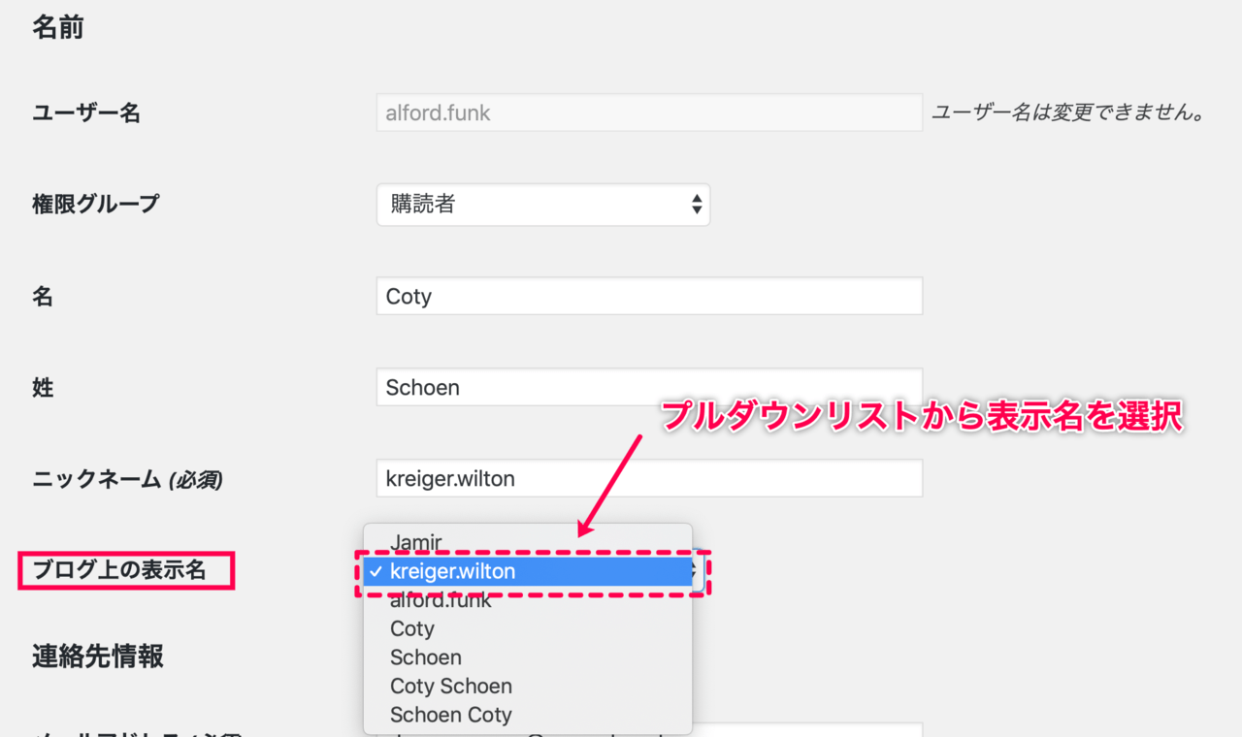Select Coty Schoen display name option
1242x737 pixels.
coord(528,686)
